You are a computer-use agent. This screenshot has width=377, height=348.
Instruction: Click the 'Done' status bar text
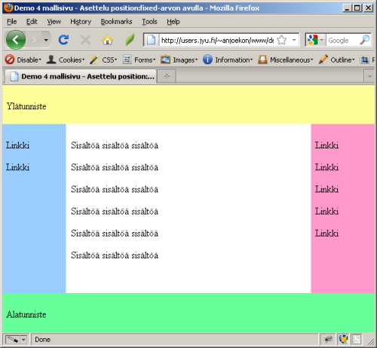(x=42, y=340)
